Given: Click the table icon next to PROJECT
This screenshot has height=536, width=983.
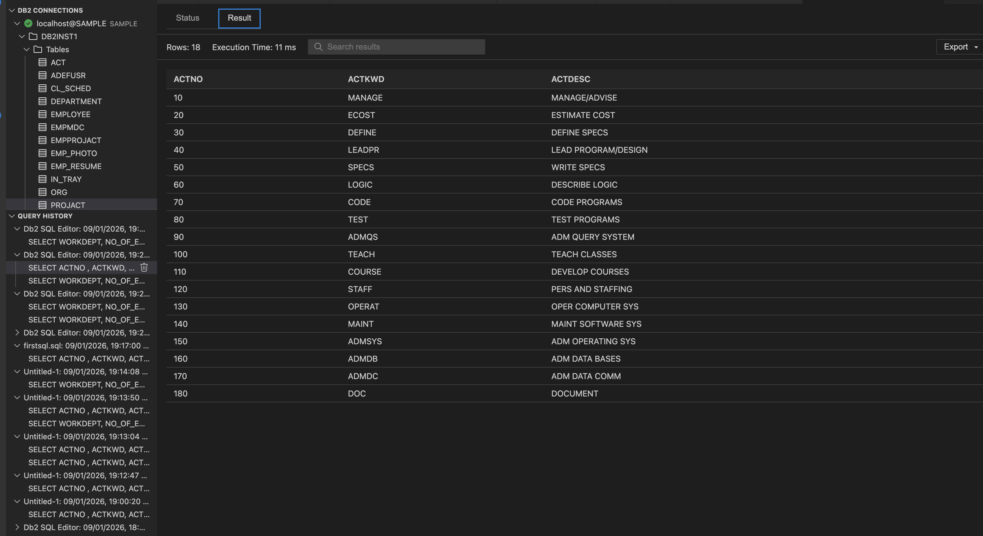Looking at the screenshot, I should (43, 205).
